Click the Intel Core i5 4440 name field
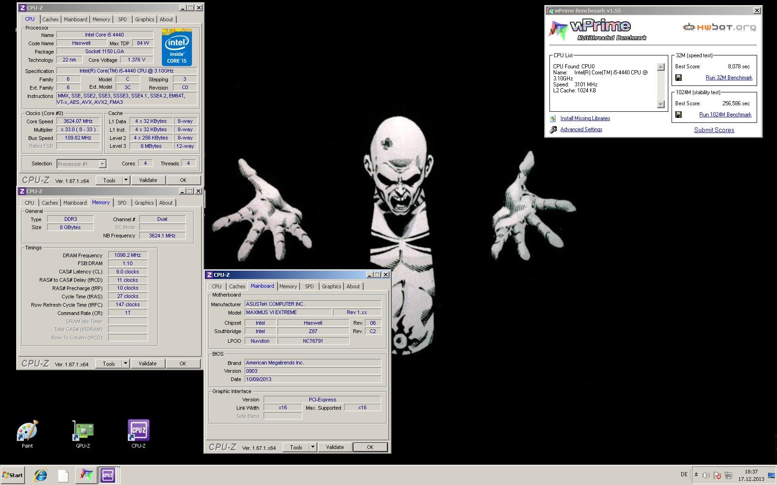Viewport: 777px width, 485px height. pos(105,35)
